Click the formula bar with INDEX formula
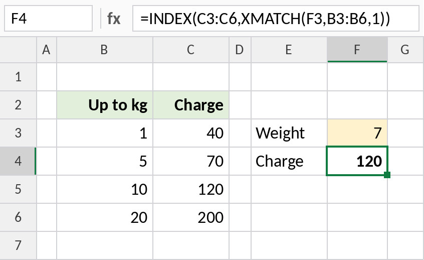Viewport: 424px width, 260px height. [276, 19]
